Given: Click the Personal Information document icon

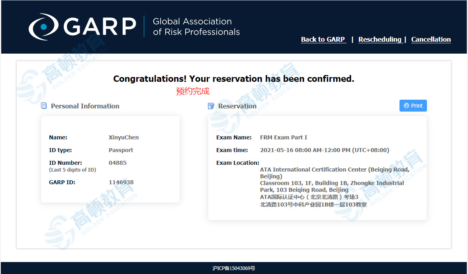Looking at the screenshot, I should click(x=44, y=106).
